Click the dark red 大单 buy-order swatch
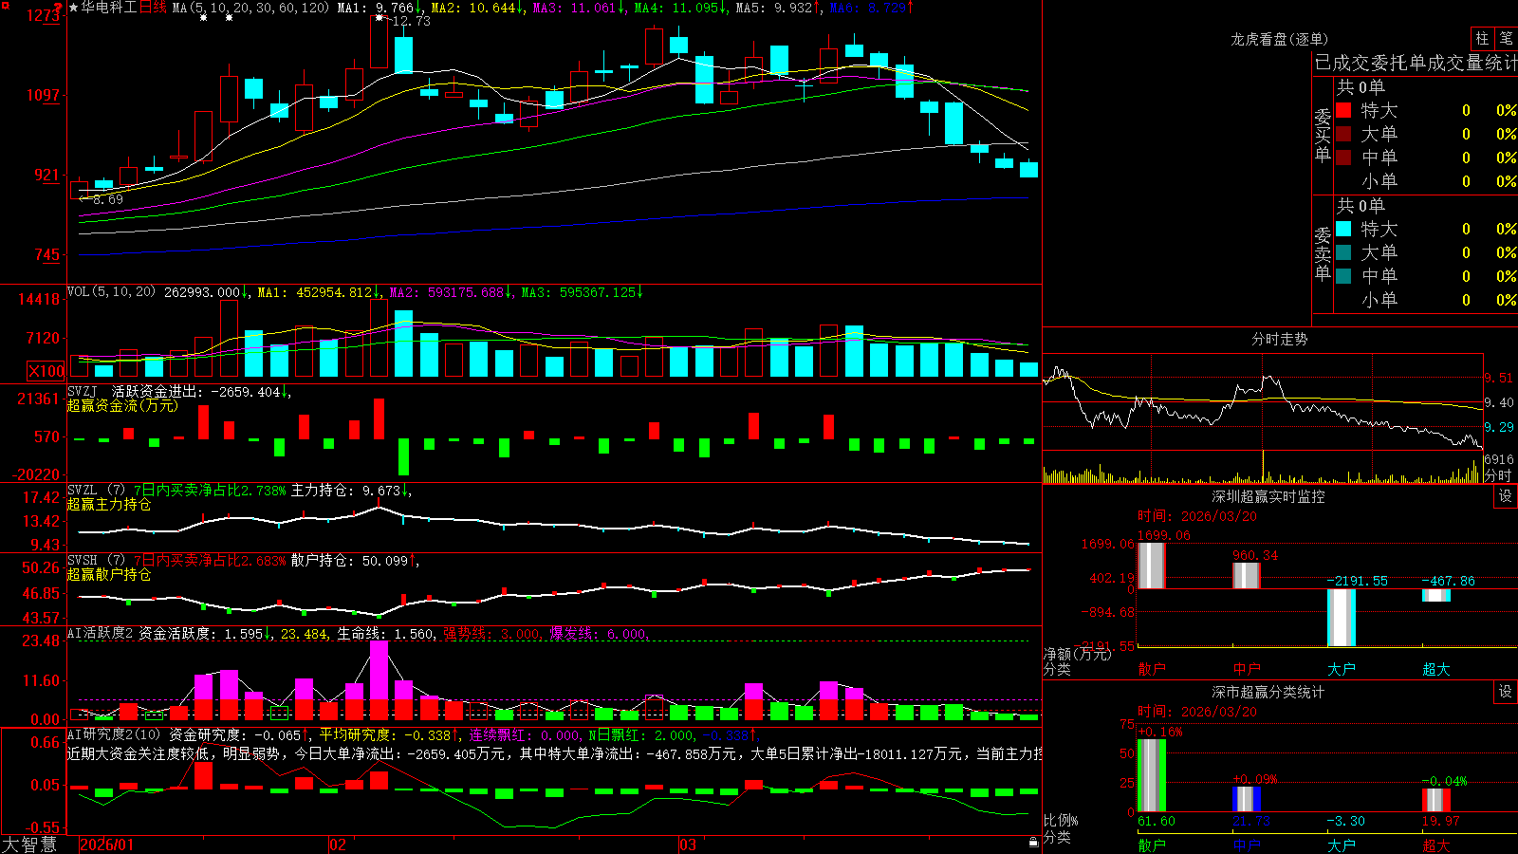Image resolution: width=1518 pixels, height=854 pixels. click(1343, 134)
